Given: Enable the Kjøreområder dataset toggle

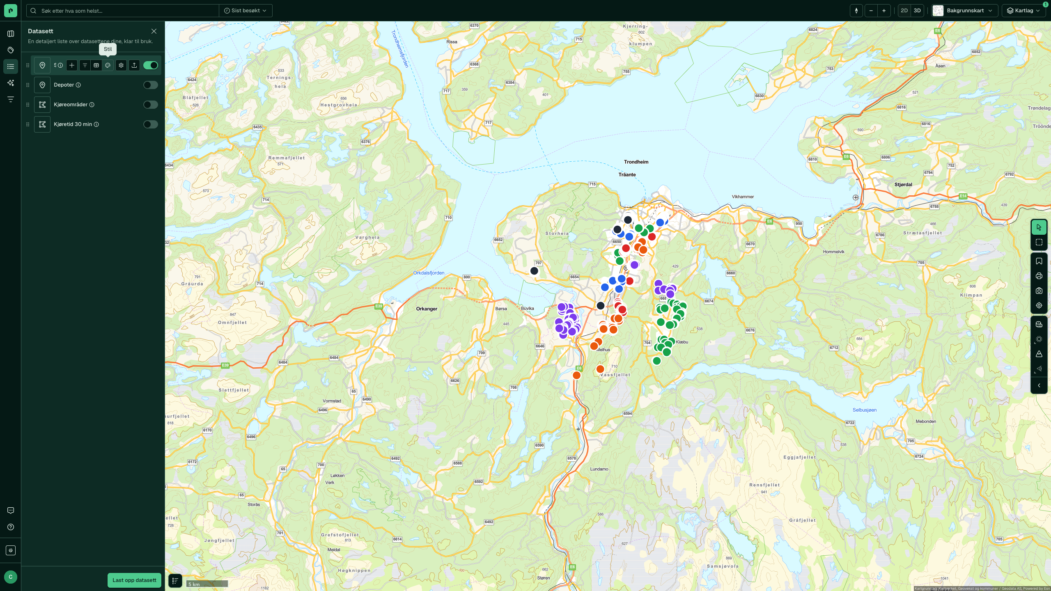Looking at the screenshot, I should (x=151, y=105).
